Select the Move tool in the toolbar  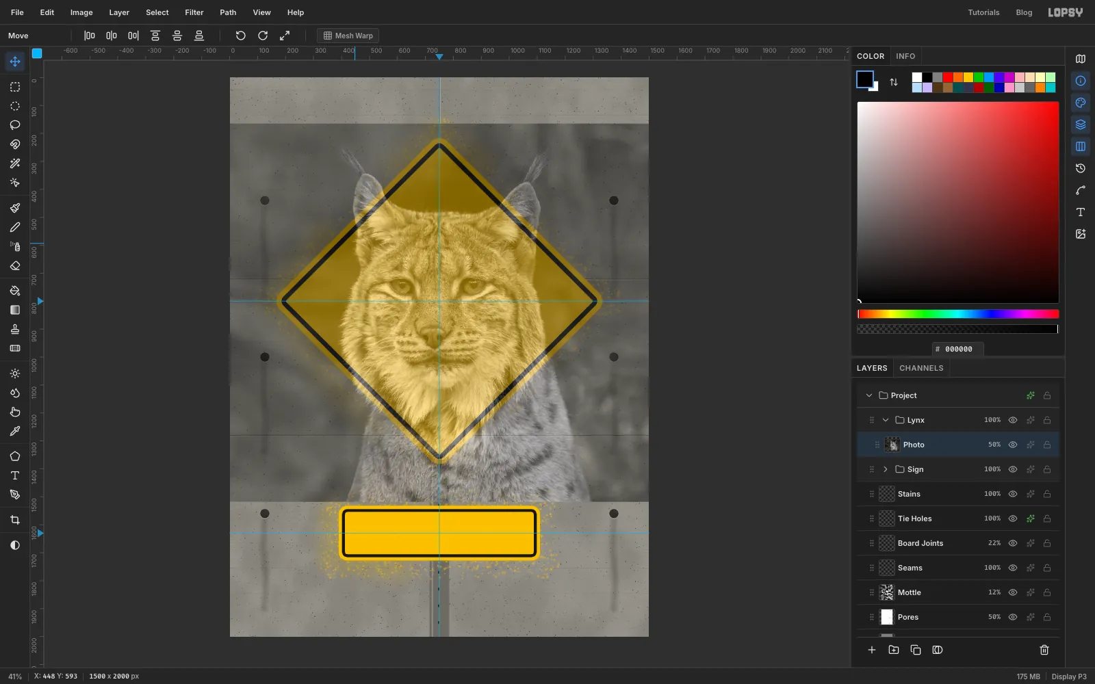14,62
